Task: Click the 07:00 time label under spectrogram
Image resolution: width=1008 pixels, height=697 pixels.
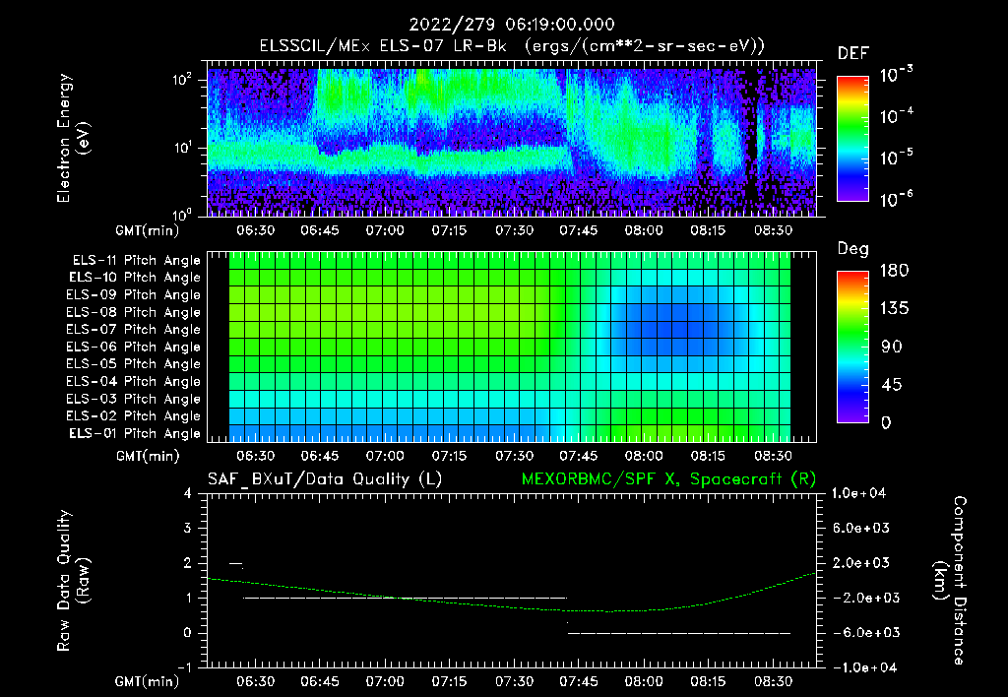Action: pos(385,230)
